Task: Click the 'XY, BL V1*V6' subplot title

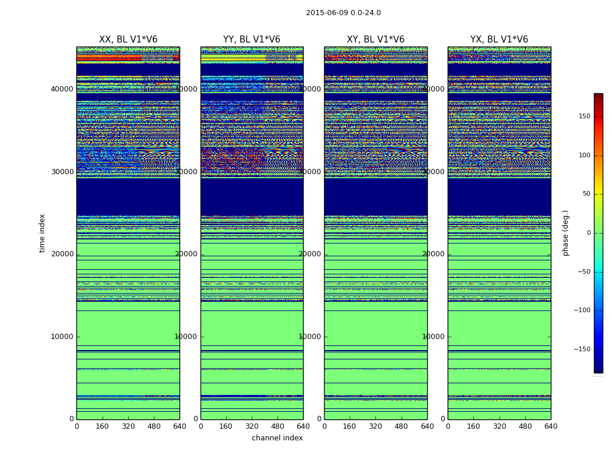Action: (375, 40)
